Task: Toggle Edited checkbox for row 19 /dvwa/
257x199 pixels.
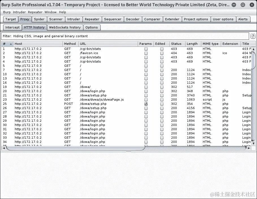Action: (x=162, y=87)
